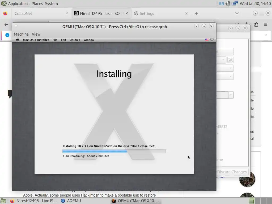Expand the list all tabs chevron
Viewport: 272px width, 204px height.
coord(237,13)
